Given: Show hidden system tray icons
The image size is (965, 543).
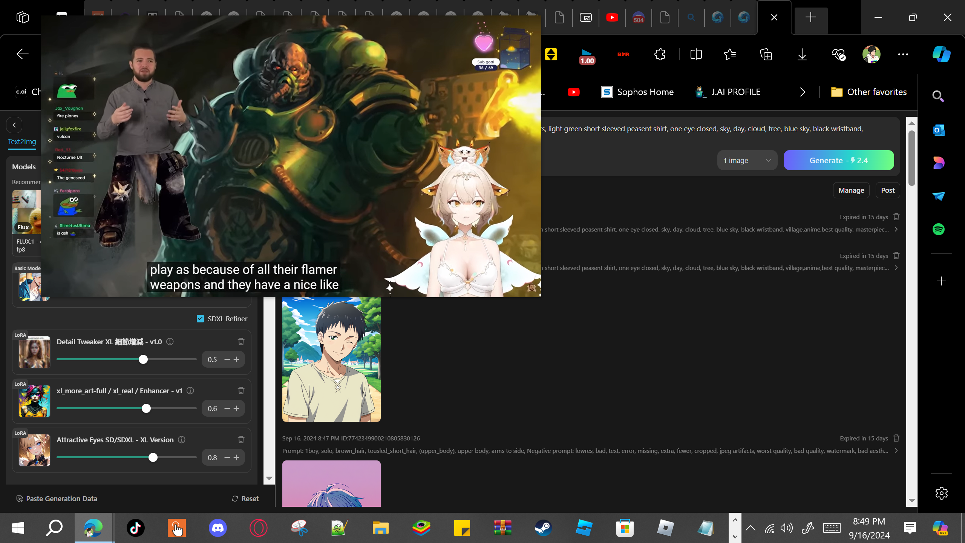Looking at the screenshot, I should (x=751, y=528).
